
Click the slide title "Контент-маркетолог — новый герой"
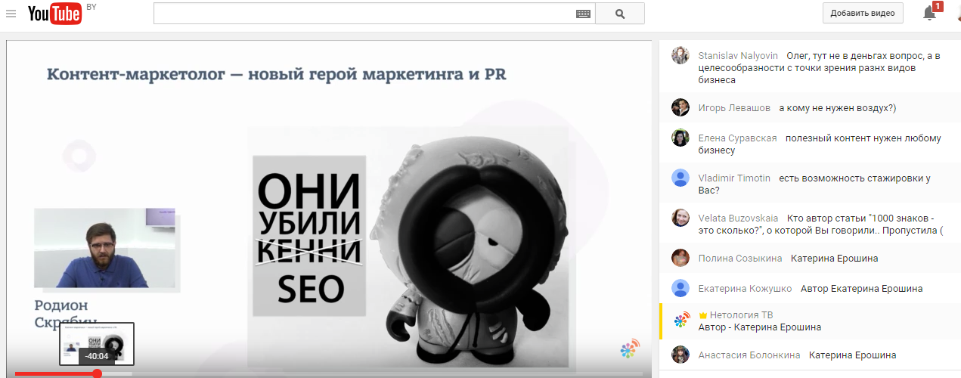(x=276, y=74)
